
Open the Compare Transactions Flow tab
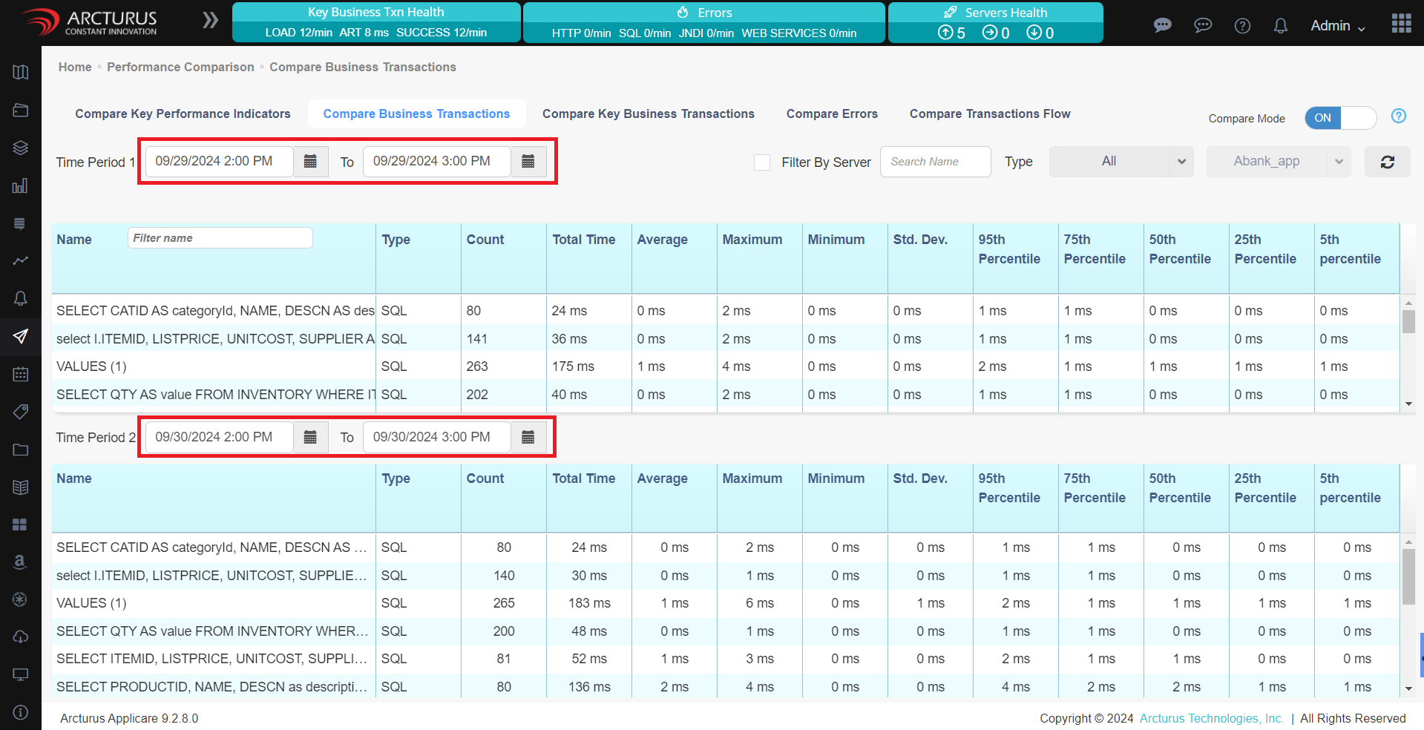[990, 114]
